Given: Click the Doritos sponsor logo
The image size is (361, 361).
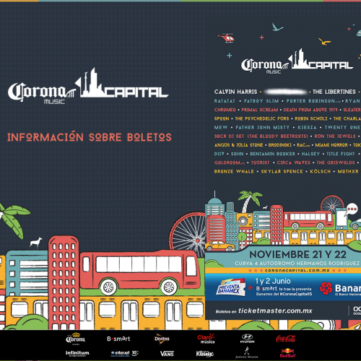Looking at the screenshot, I should coord(162,339).
